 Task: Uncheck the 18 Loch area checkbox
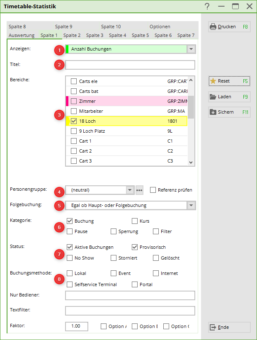click(74, 121)
